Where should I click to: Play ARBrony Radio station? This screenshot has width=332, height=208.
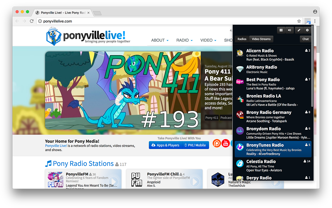click(273, 69)
